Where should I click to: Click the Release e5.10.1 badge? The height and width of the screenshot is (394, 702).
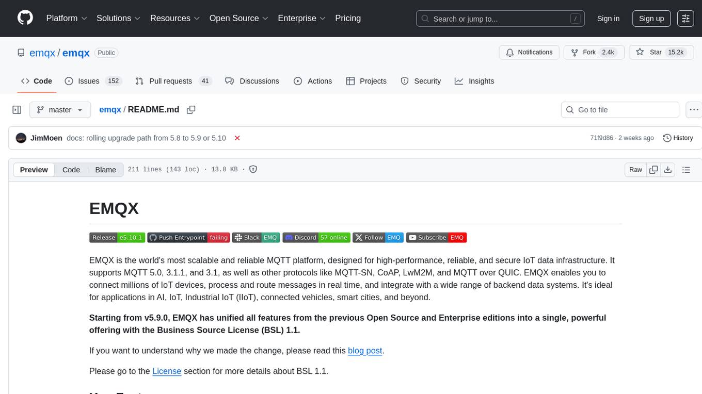(117, 238)
